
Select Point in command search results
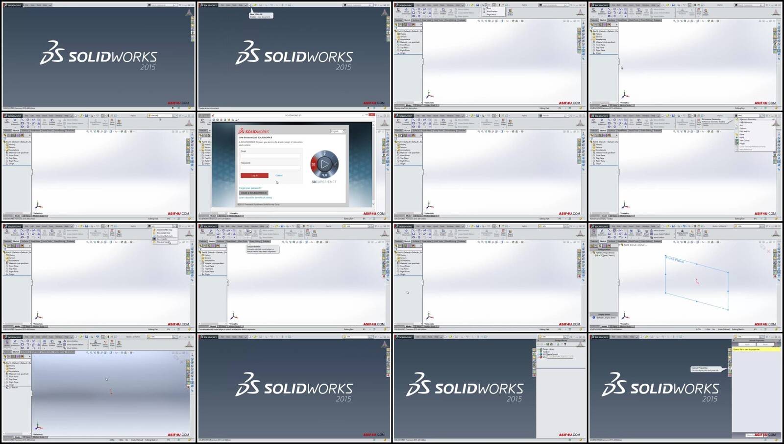741,137
